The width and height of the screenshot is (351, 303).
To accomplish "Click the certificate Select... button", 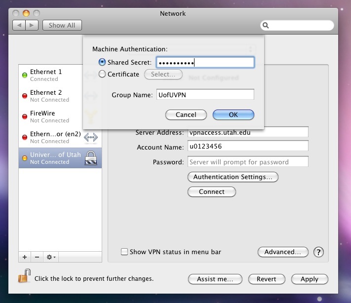I will pos(163,75).
